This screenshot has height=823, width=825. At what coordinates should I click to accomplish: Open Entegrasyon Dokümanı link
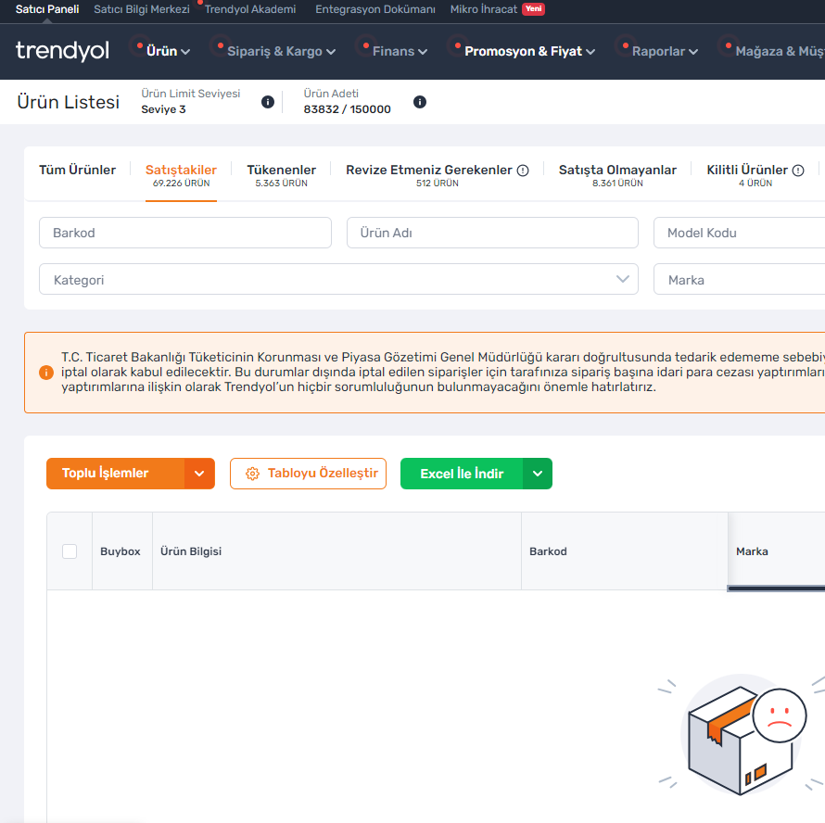375,9
